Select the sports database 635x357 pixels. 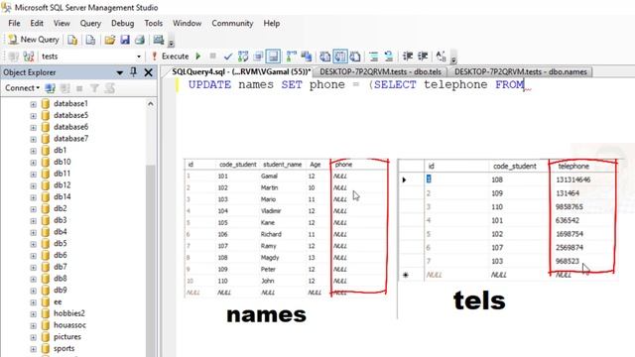tap(63, 348)
